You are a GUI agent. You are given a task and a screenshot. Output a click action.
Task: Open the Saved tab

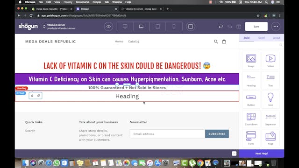pos(262,38)
